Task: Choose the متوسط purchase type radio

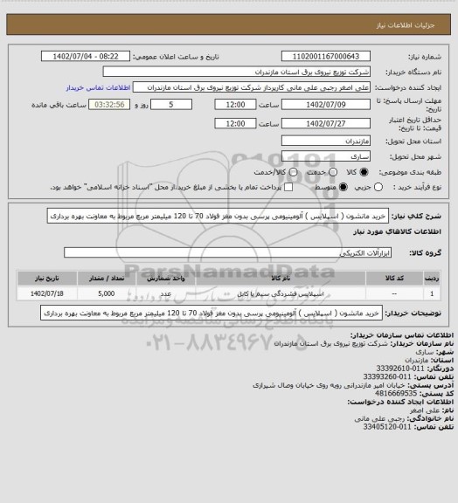Action: point(343,187)
